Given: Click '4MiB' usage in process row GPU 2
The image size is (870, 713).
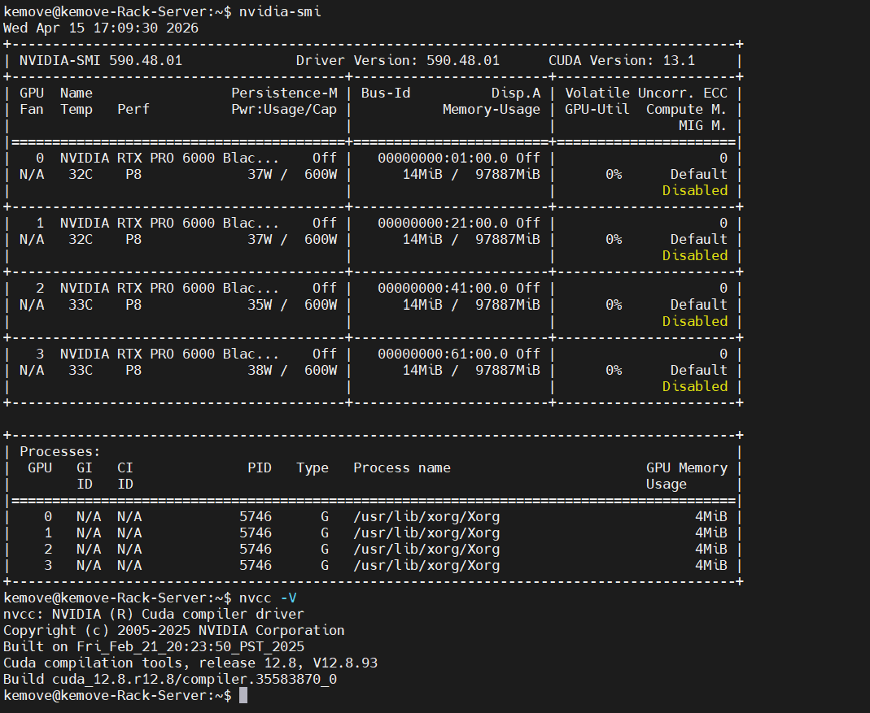Looking at the screenshot, I should (x=710, y=549).
